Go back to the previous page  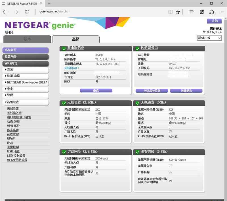5,12
